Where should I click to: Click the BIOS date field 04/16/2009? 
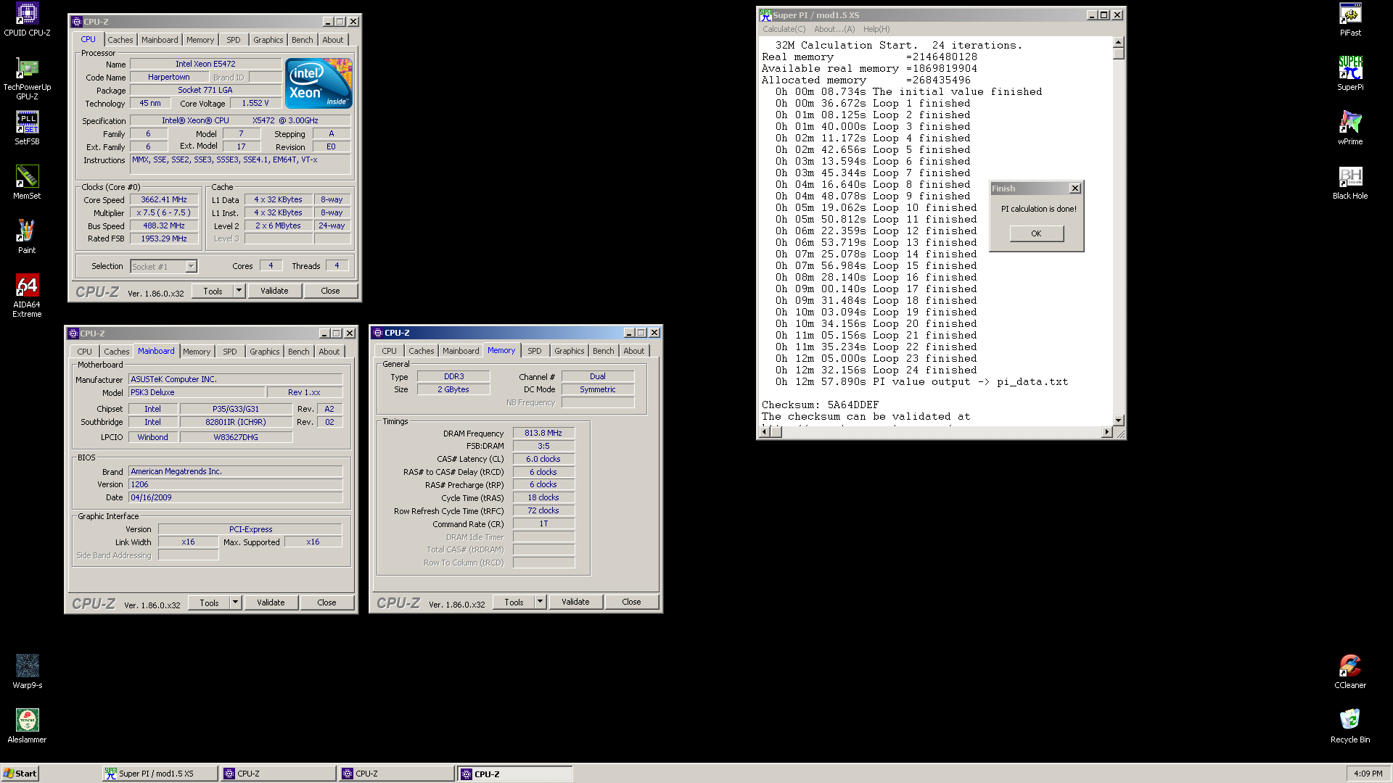pos(235,497)
